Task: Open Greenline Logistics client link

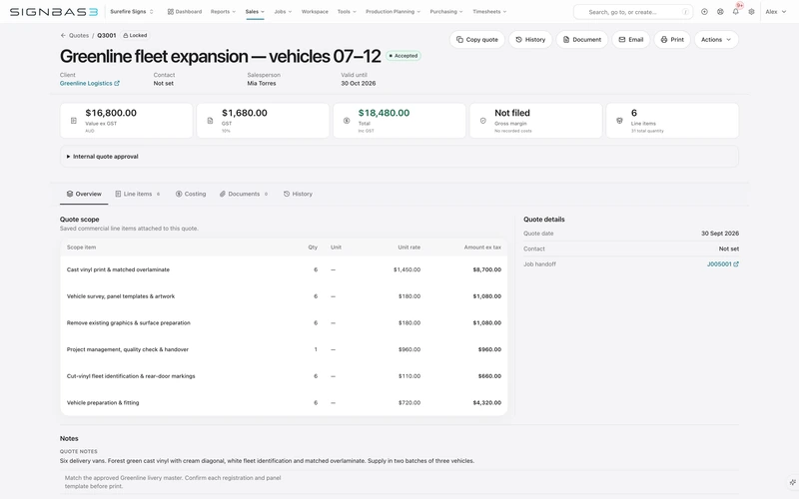Action: point(89,84)
